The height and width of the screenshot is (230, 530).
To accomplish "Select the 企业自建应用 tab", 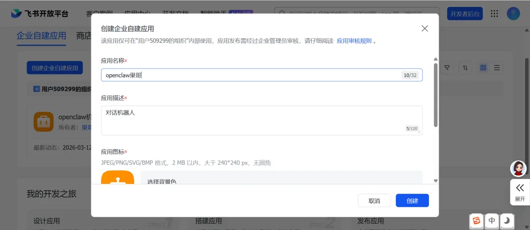I will coord(41,36).
